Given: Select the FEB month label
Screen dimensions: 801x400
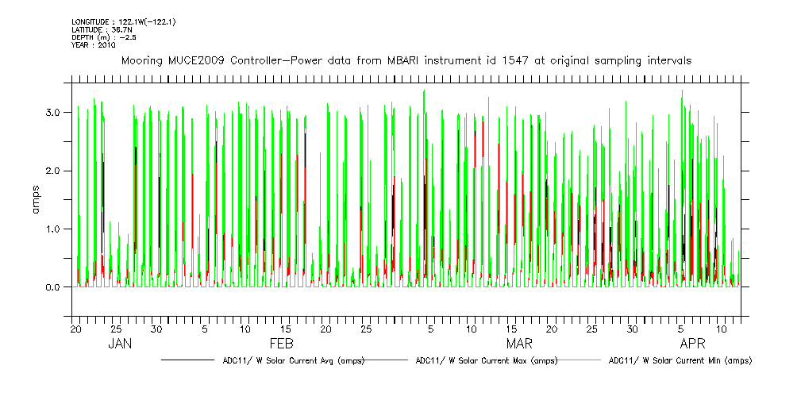Looking at the screenshot, I should coord(282,344).
